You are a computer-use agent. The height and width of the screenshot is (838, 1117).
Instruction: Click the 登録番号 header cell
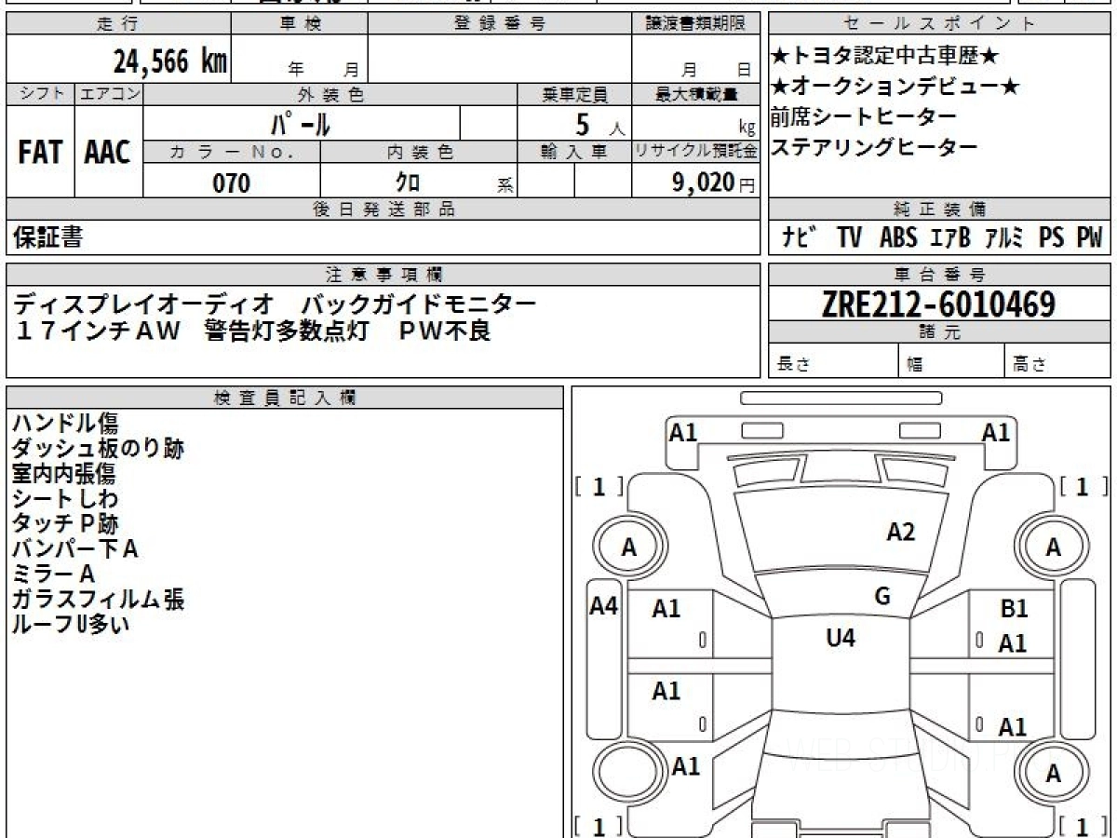pos(500,24)
